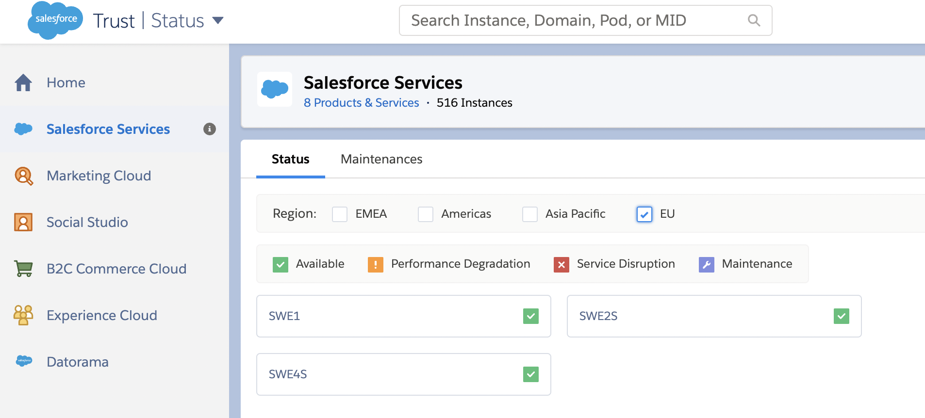This screenshot has height=418, width=925.
Task: Open the Salesforce Services info icon
Action: click(210, 129)
